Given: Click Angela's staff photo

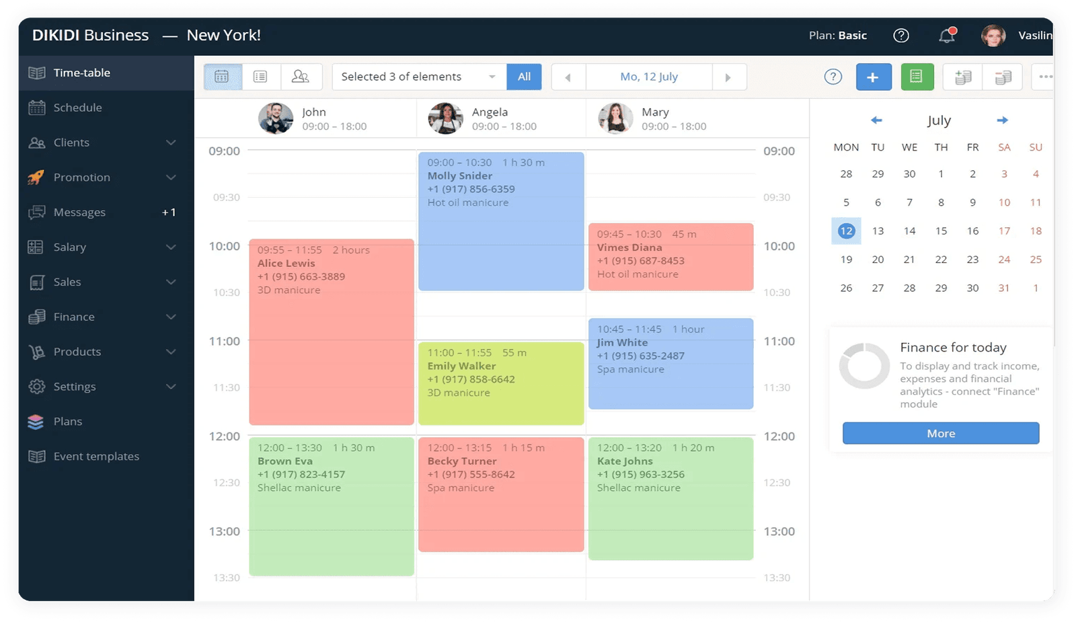Looking at the screenshot, I should tap(445, 119).
